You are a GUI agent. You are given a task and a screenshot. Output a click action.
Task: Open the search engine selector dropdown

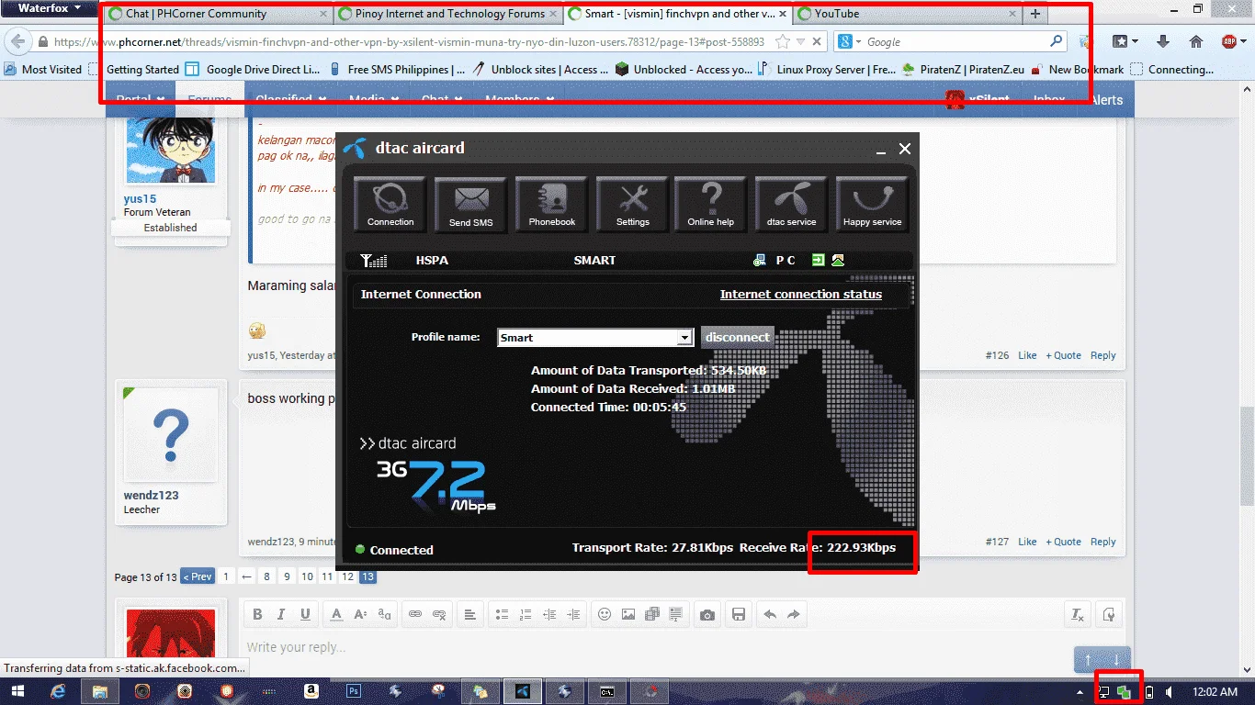pos(851,42)
